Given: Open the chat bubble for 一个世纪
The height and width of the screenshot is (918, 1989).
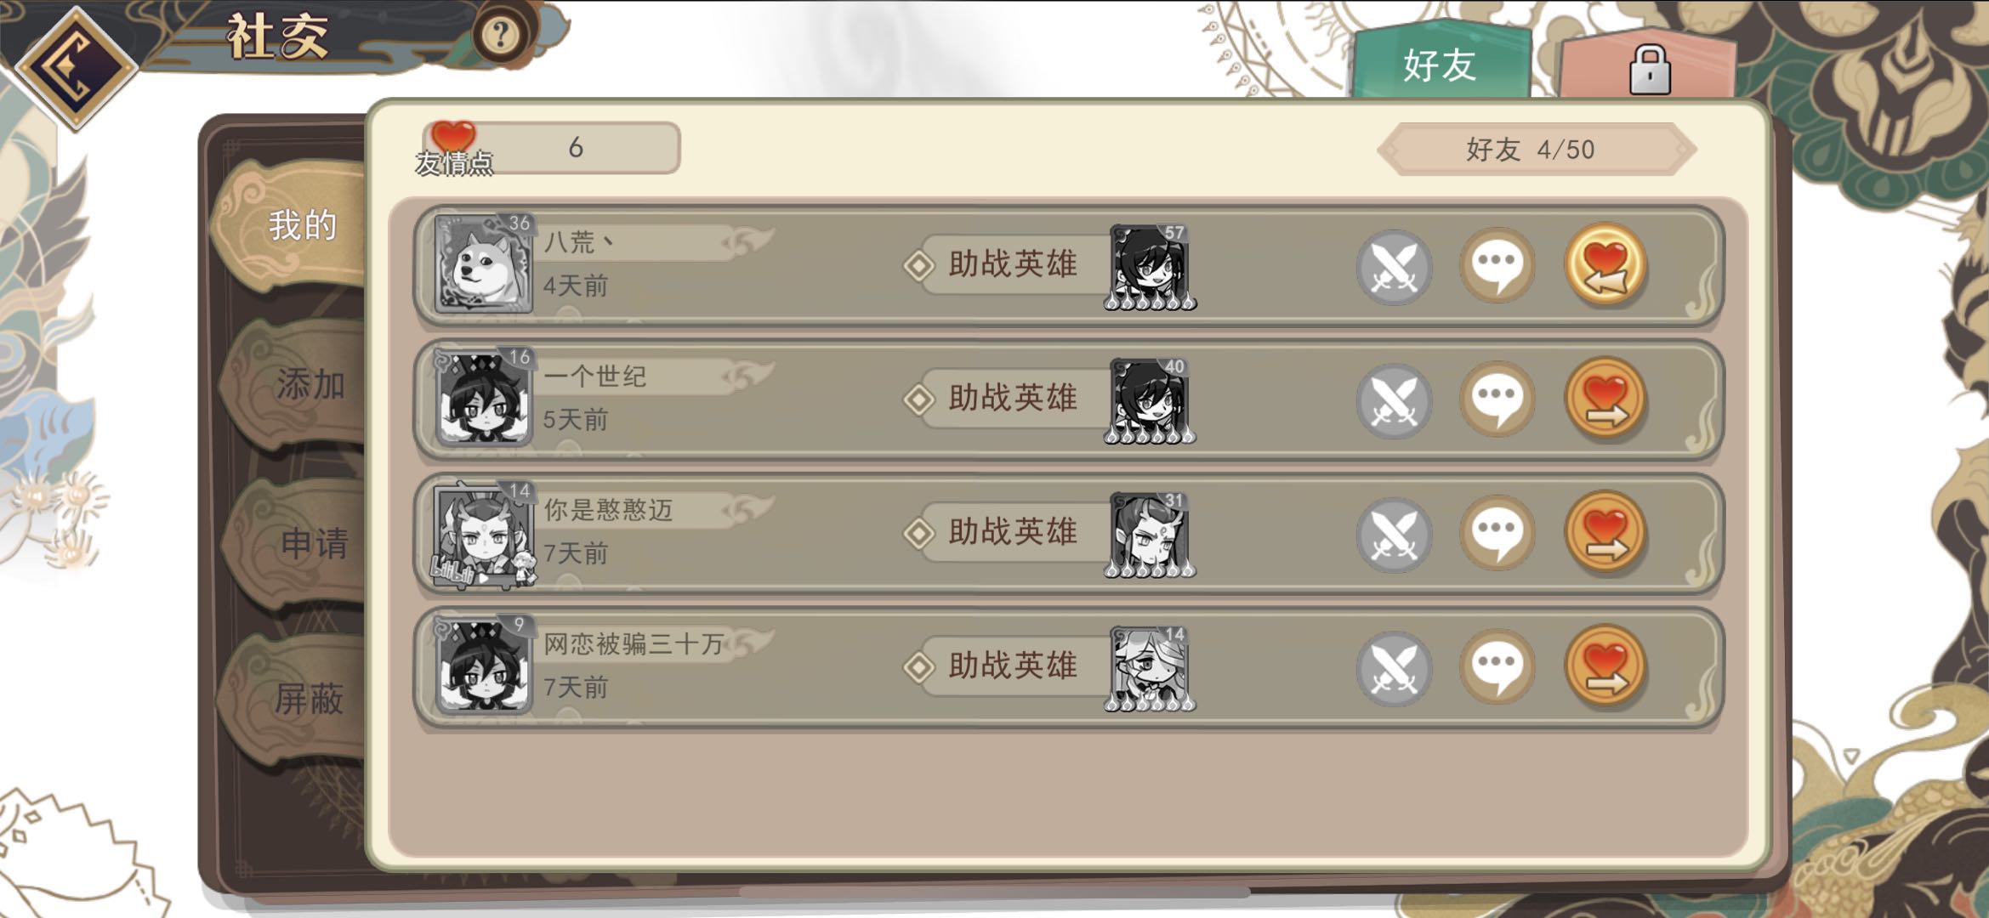Looking at the screenshot, I should point(1497,399).
